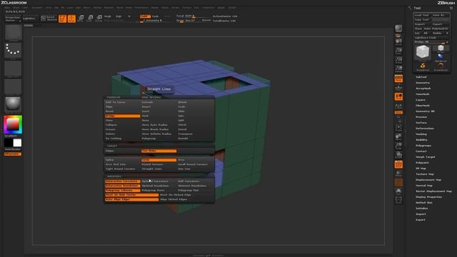457x257 pixels.
Task: Select the Scale transform icon in top shelf
Action: coord(90,19)
